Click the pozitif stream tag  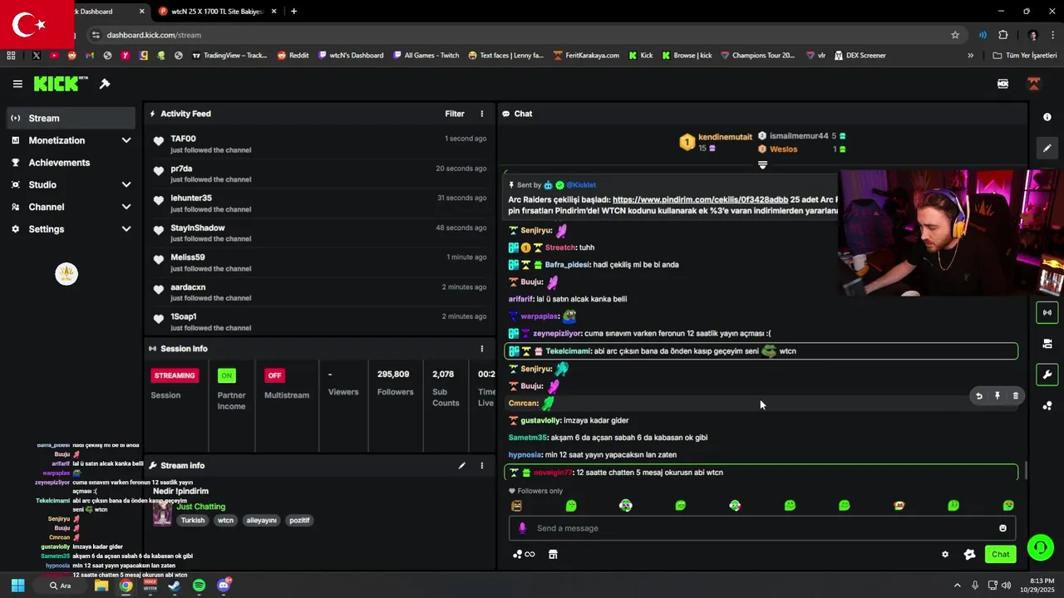tap(299, 521)
